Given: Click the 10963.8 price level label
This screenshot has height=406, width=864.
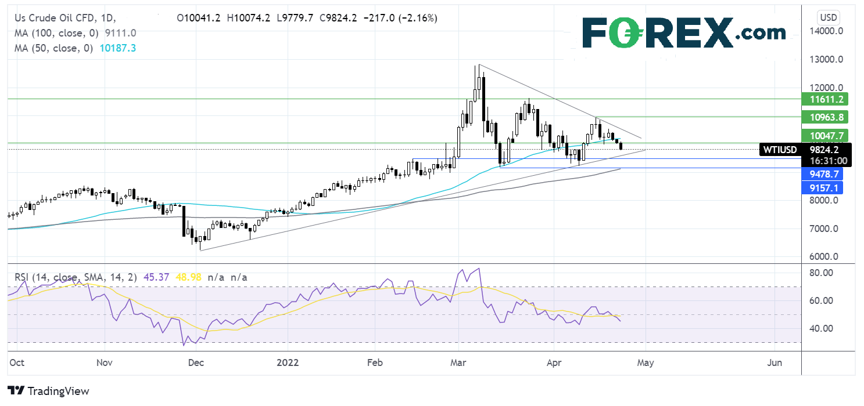Looking at the screenshot, I should [824, 117].
